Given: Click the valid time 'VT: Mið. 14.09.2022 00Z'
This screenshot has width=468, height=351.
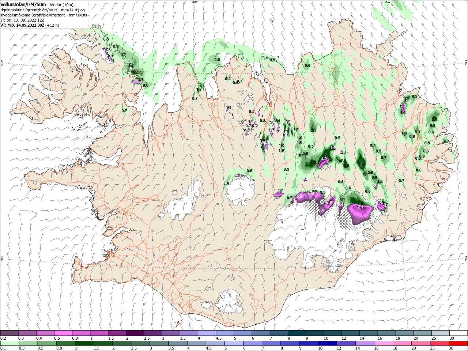Looking at the screenshot, I should tap(22, 25).
